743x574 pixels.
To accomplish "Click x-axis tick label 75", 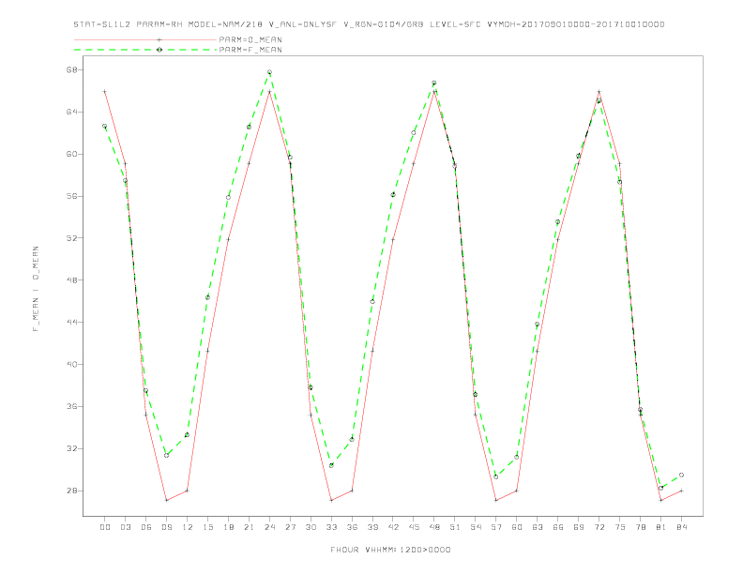I will tap(620, 527).
